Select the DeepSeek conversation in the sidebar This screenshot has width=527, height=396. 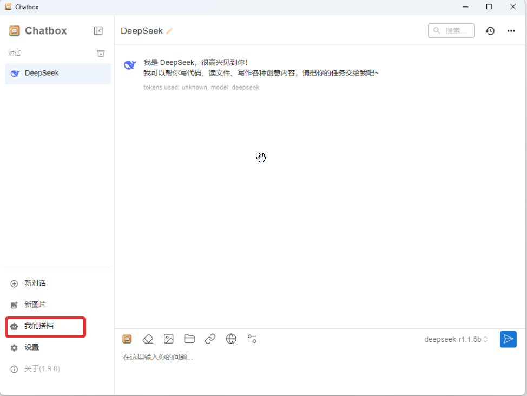pos(58,73)
